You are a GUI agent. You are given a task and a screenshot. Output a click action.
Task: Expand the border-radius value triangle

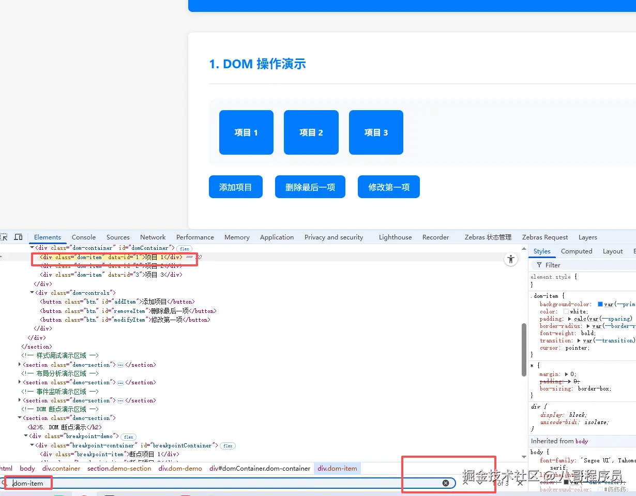click(588, 326)
